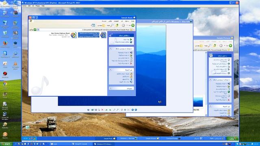The image size is (260, 146).
Task: Open the Google Chrome icon on host desktop
Action: click(x=5, y=85)
